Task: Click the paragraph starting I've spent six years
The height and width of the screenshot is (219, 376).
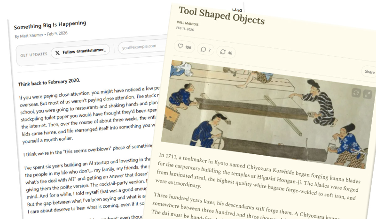Action: click(x=89, y=186)
